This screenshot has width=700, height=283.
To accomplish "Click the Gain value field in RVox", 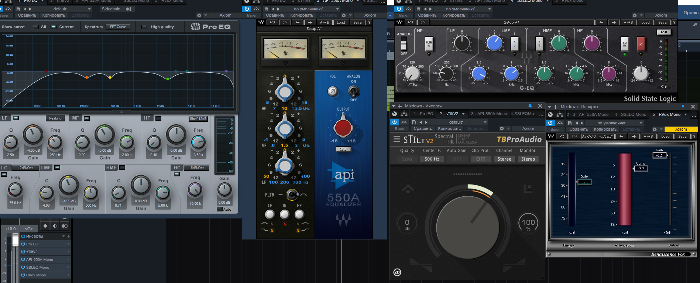I will 660,155.
